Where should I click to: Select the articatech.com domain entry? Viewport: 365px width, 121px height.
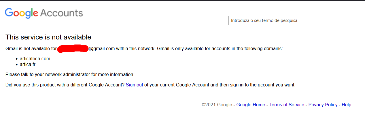(x=35, y=59)
